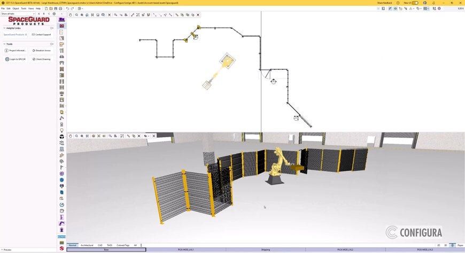This screenshot has width=465, height=253.
Task: Click the refresh icon in title bar
Action: tap(434, 3)
